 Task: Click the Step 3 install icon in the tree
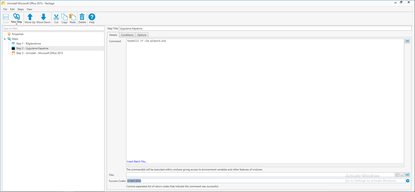click(13, 53)
